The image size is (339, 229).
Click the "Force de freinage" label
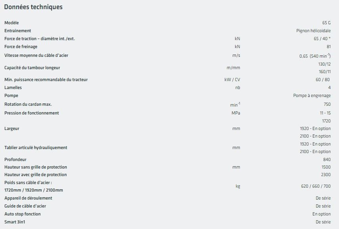[21, 47]
